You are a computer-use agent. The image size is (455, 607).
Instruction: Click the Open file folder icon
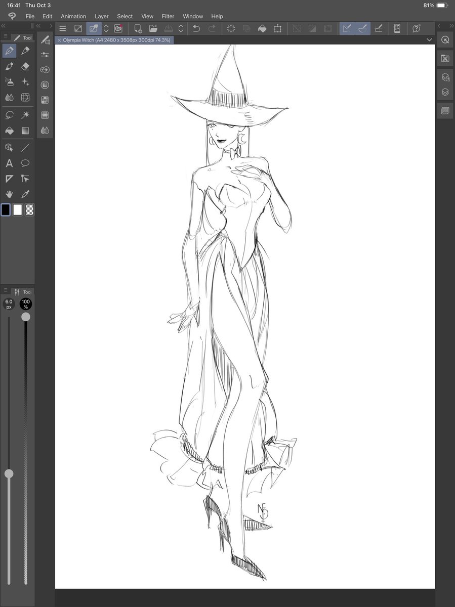click(153, 28)
